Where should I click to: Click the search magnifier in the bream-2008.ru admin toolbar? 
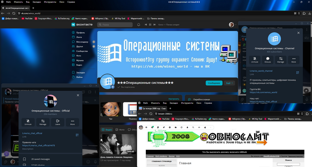193,127
